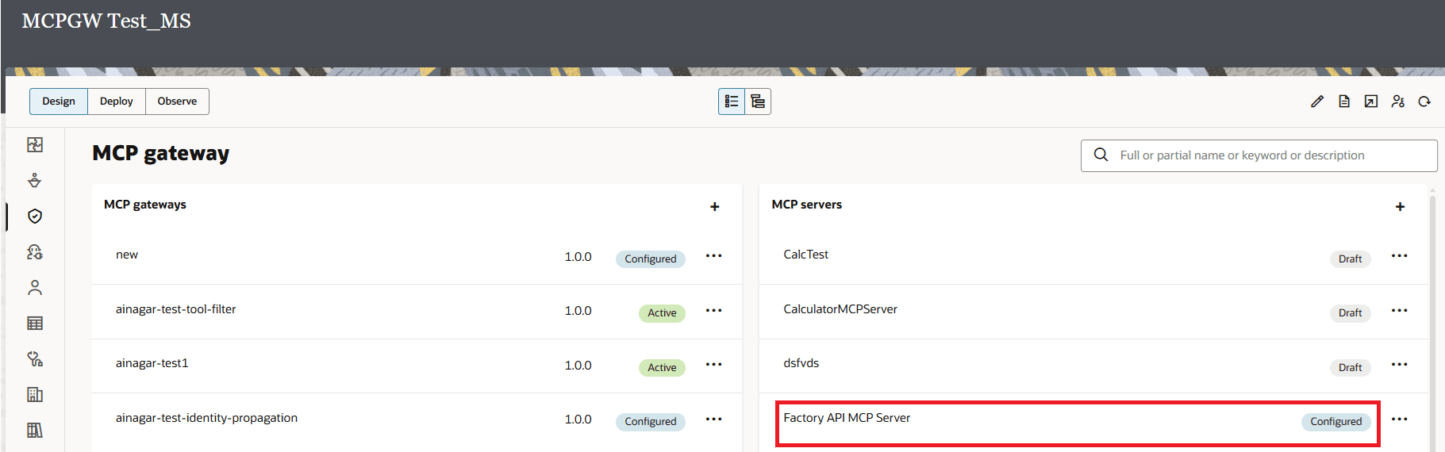Open the CalcTest MCP server
1445x452 pixels.
pos(805,255)
